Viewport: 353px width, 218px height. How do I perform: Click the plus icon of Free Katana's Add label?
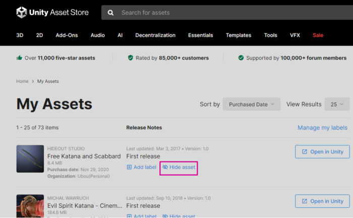pyautogui.click(x=130, y=167)
